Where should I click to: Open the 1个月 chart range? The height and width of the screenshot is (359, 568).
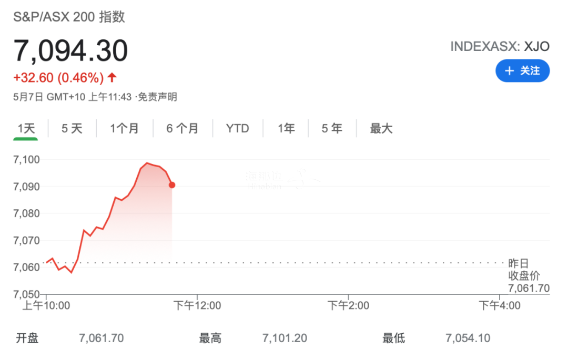pos(124,128)
